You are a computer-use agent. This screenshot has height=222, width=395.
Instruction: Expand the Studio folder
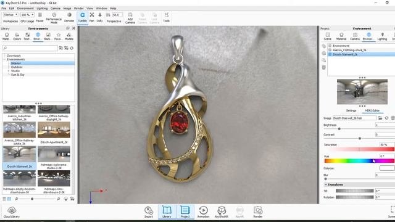click(8, 71)
